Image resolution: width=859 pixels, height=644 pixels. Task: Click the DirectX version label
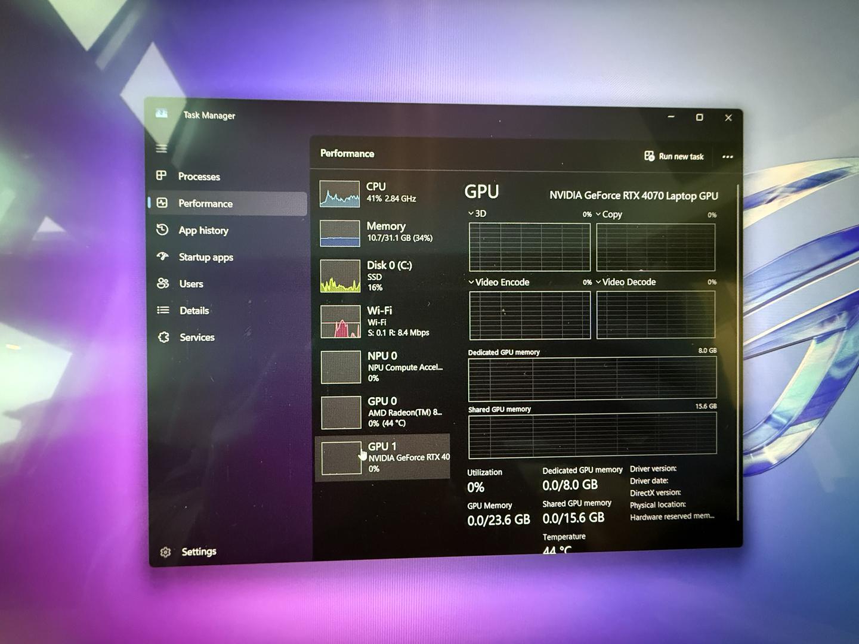click(x=656, y=493)
